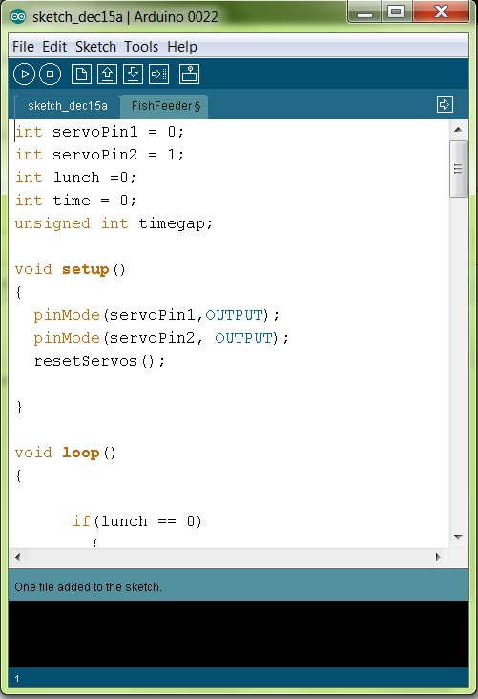Click the horizontal scrollbar right arrow
478x699 pixels.
coord(438,557)
